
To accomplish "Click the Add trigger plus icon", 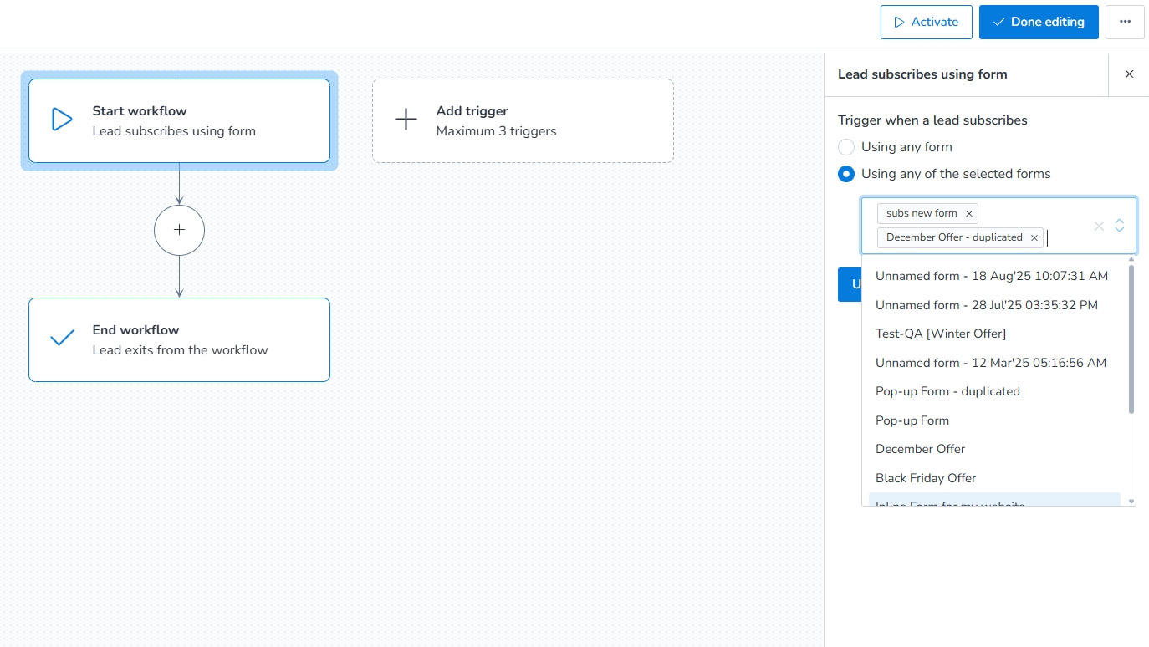I will pyautogui.click(x=406, y=120).
